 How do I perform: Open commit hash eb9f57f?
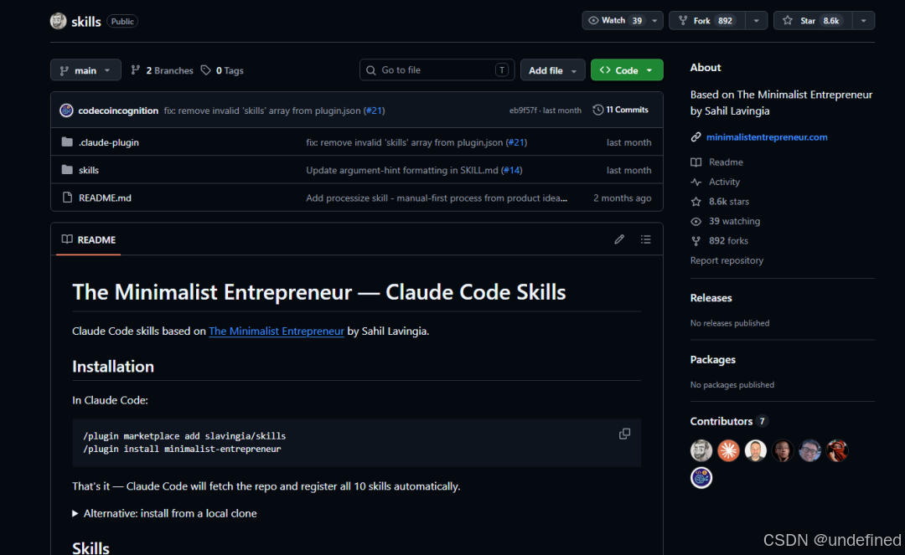pos(523,110)
